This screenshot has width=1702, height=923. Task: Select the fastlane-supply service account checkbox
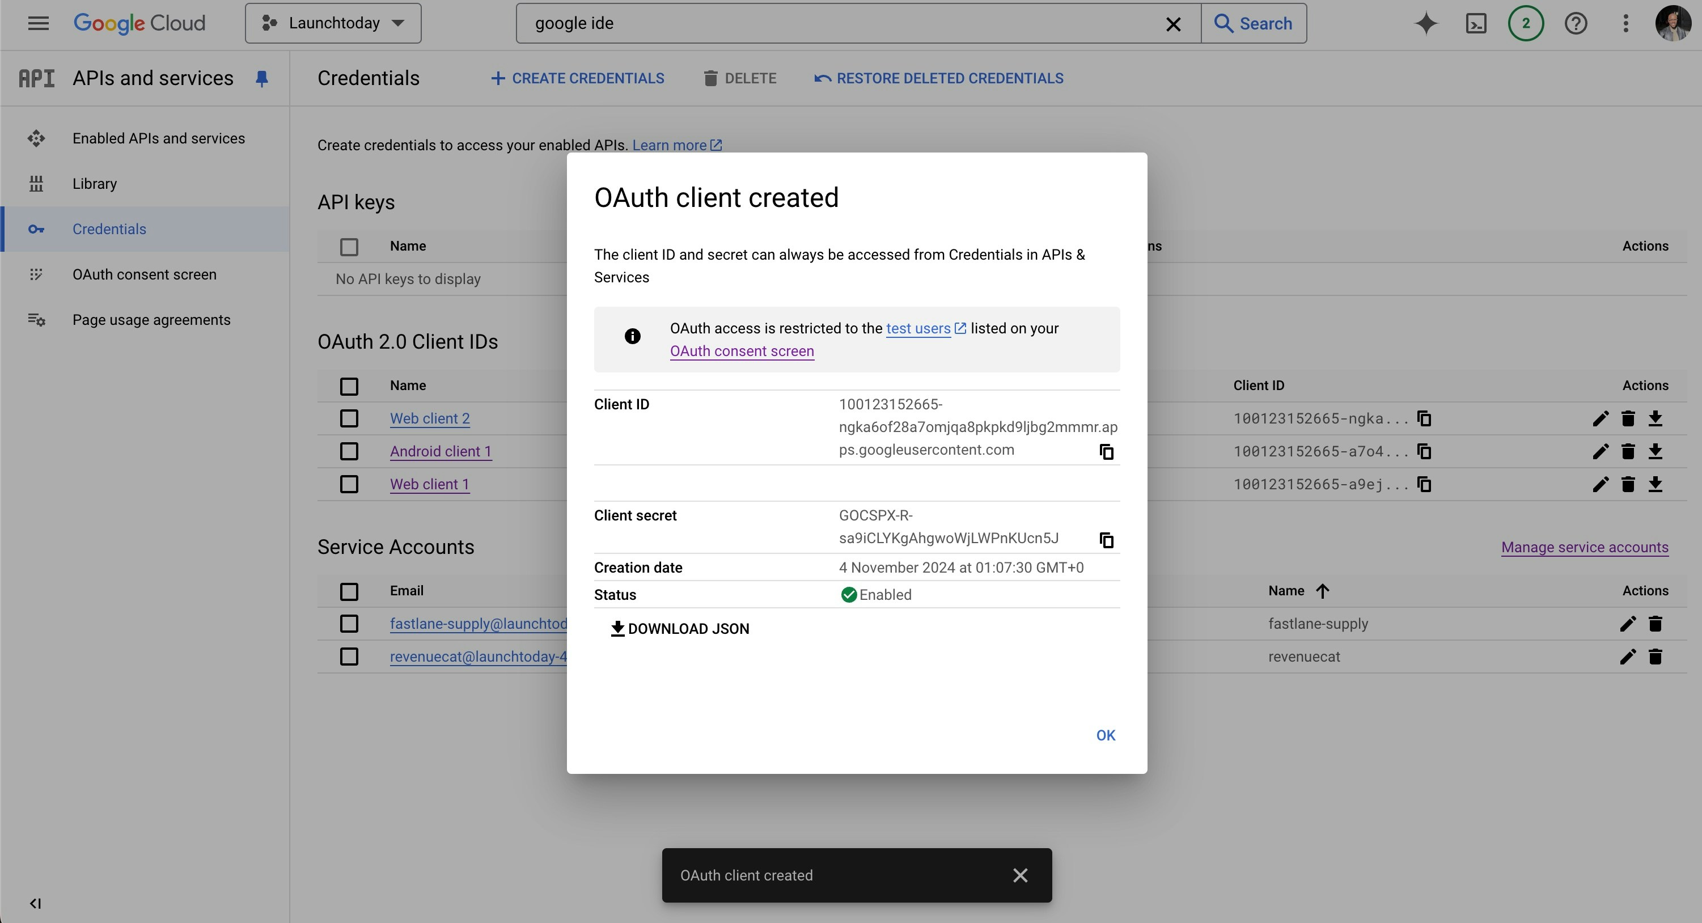(349, 623)
